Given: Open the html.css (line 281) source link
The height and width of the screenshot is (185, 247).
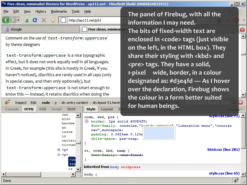Looking at the screenshot, I should pos(223,150).
